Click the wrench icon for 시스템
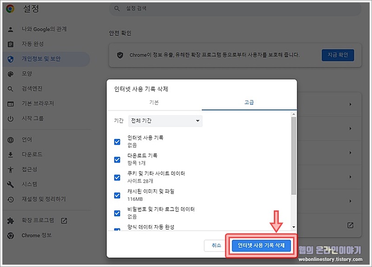 10,184
